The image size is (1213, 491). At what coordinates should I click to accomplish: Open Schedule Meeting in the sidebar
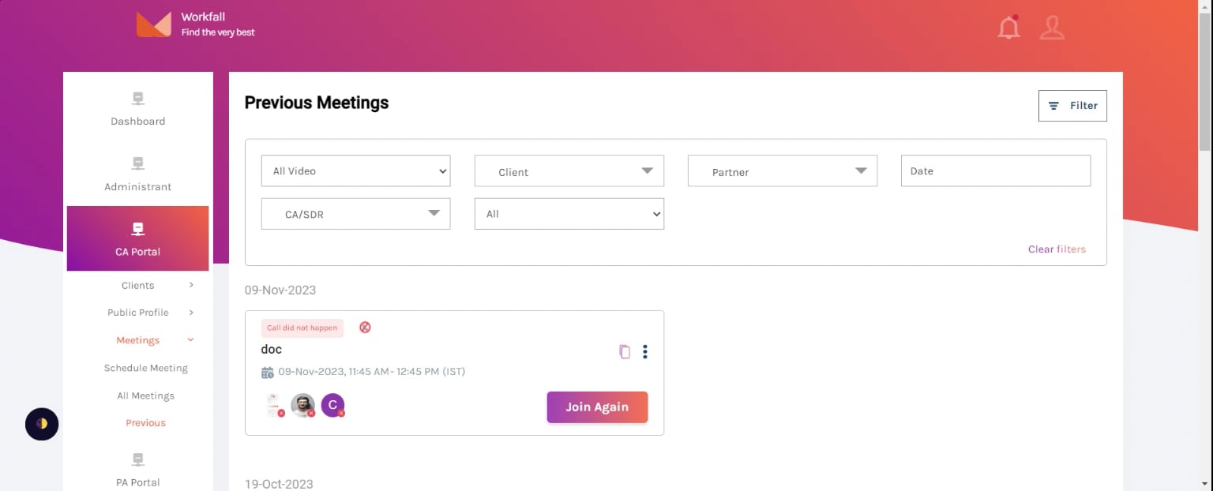146,368
